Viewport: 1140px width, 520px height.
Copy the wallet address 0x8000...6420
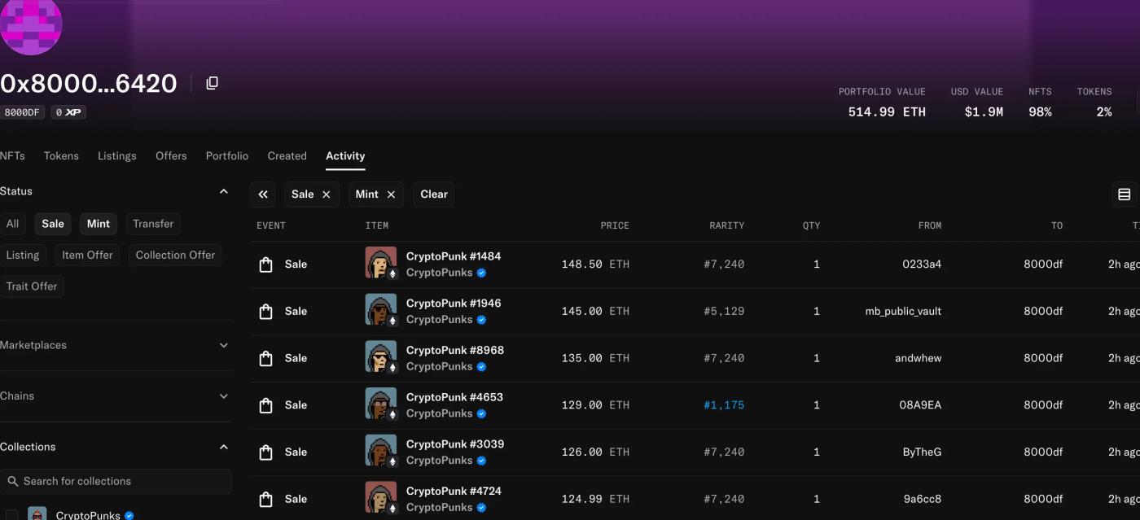(x=212, y=83)
